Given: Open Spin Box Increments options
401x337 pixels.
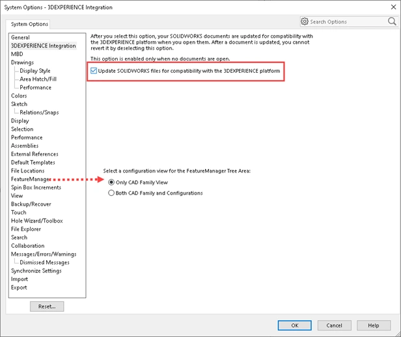Looking at the screenshot, I should click(36, 187).
